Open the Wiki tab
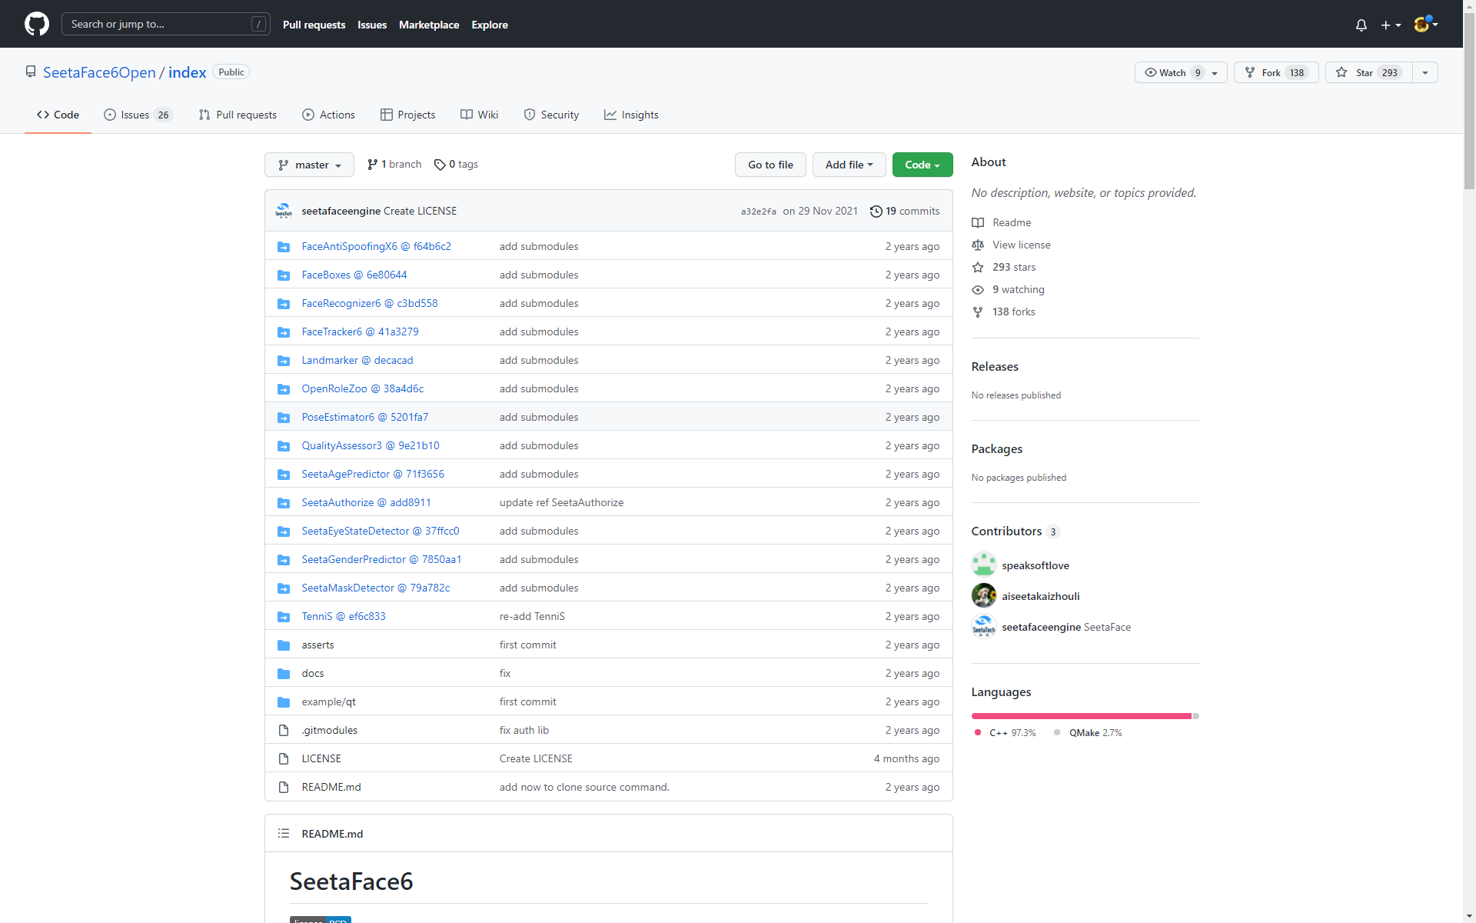 (x=479, y=115)
